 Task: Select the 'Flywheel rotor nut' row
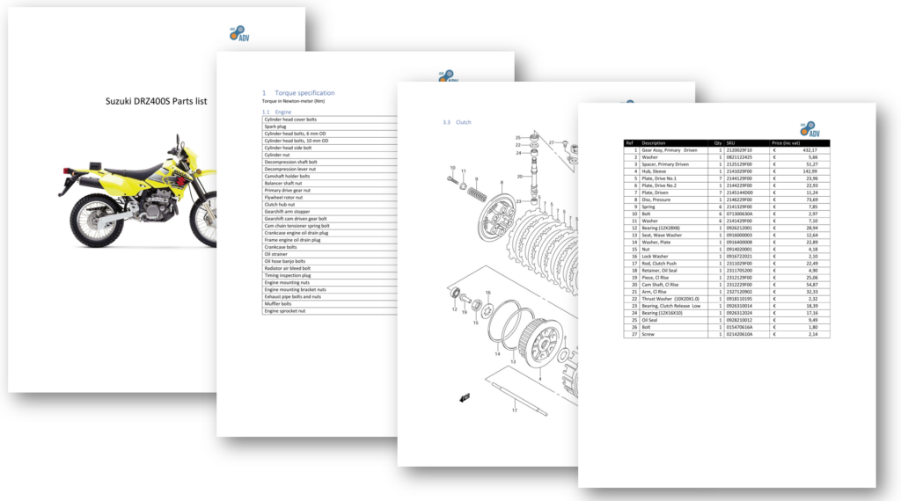pyautogui.click(x=330, y=198)
